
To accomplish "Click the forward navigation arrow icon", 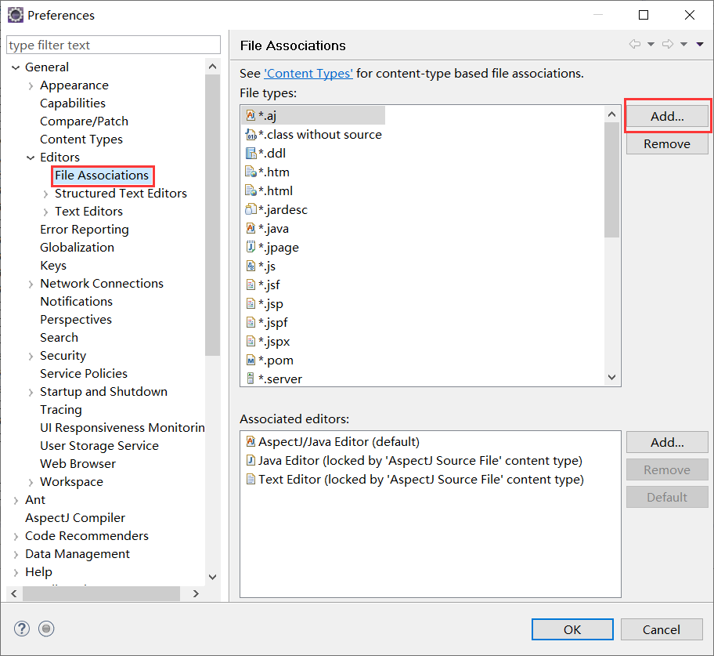I will pyautogui.click(x=665, y=45).
